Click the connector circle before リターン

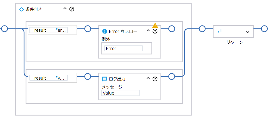pos(202,29)
